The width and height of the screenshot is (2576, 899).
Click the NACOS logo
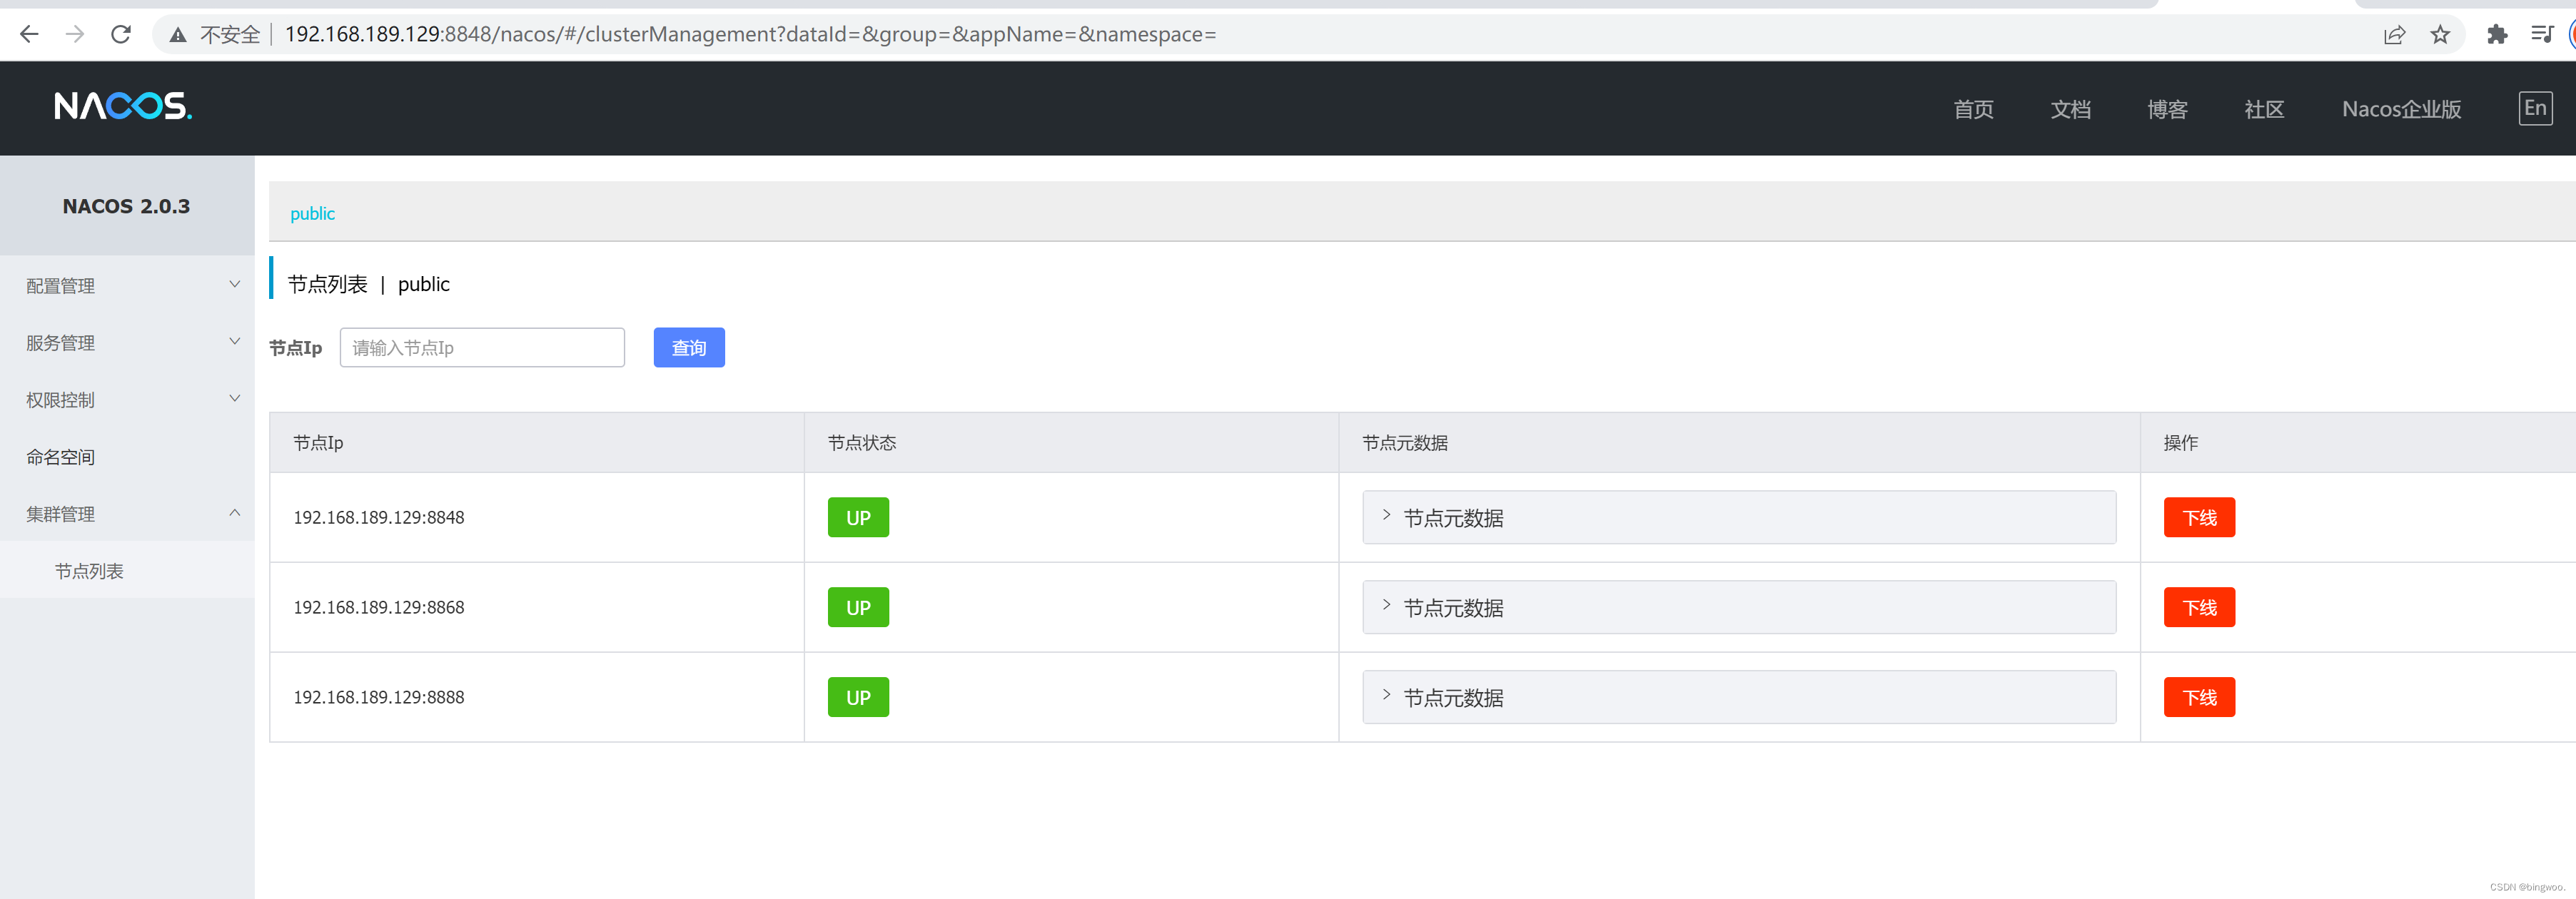pos(122,106)
